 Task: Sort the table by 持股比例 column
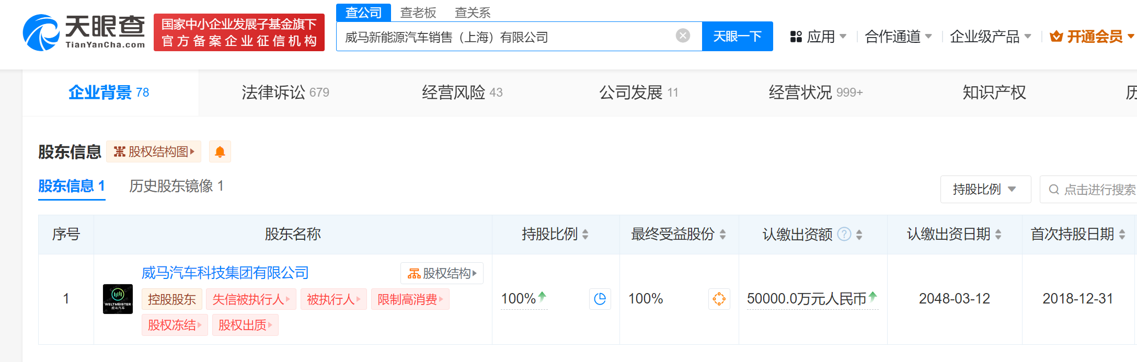[585, 235]
